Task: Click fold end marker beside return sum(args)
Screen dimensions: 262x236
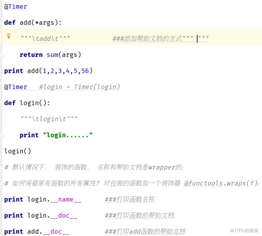Action: point(2,55)
